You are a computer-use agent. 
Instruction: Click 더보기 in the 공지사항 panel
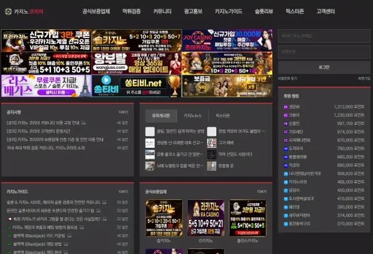124,112
